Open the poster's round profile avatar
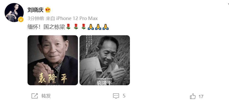Image resolution: width=229 pixels, height=102 pixels. point(14,12)
